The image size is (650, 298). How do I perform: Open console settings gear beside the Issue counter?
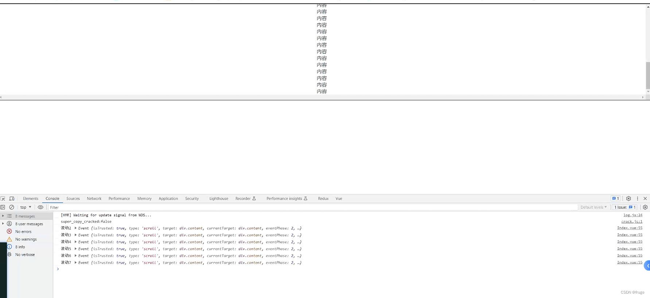tap(645, 207)
